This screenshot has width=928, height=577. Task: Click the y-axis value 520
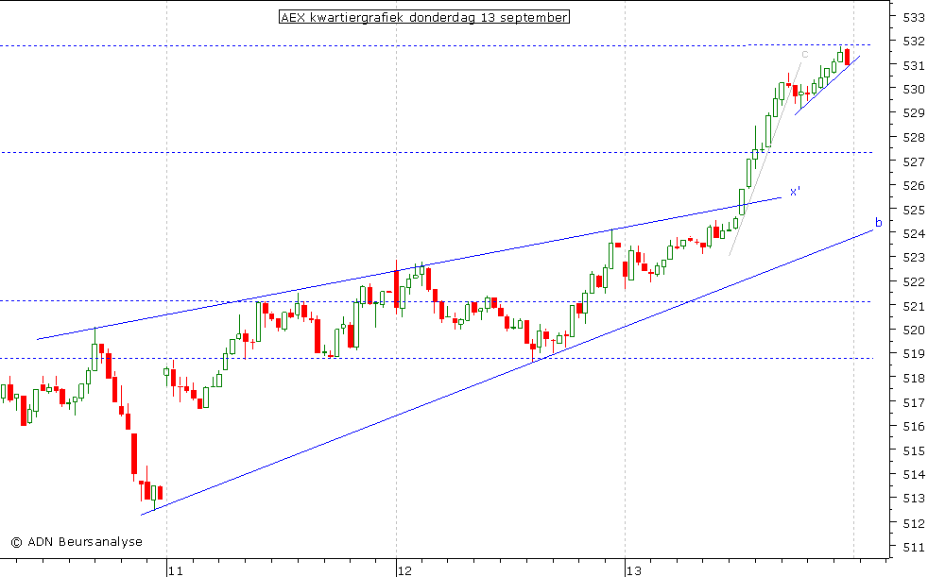[x=914, y=330]
